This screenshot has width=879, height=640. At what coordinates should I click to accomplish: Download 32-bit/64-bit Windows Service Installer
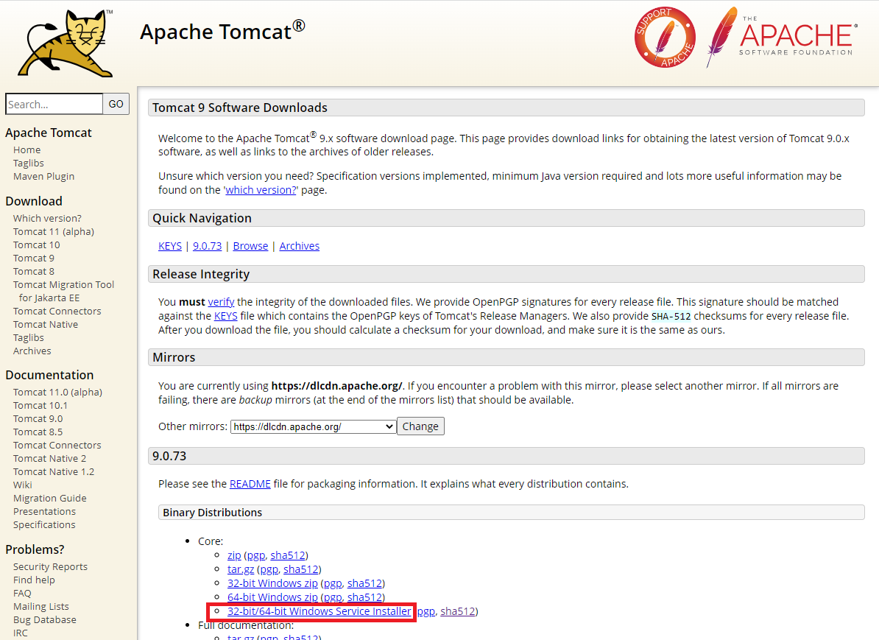pos(319,611)
